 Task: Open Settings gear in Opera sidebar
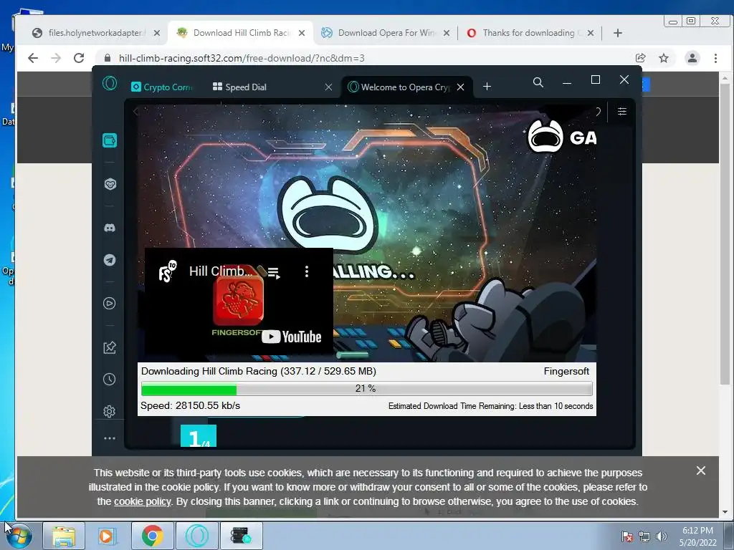[110, 412]
